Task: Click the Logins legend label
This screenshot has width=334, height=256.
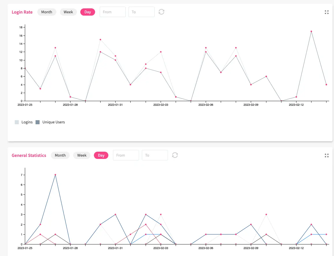Action: tap(27, 122)
